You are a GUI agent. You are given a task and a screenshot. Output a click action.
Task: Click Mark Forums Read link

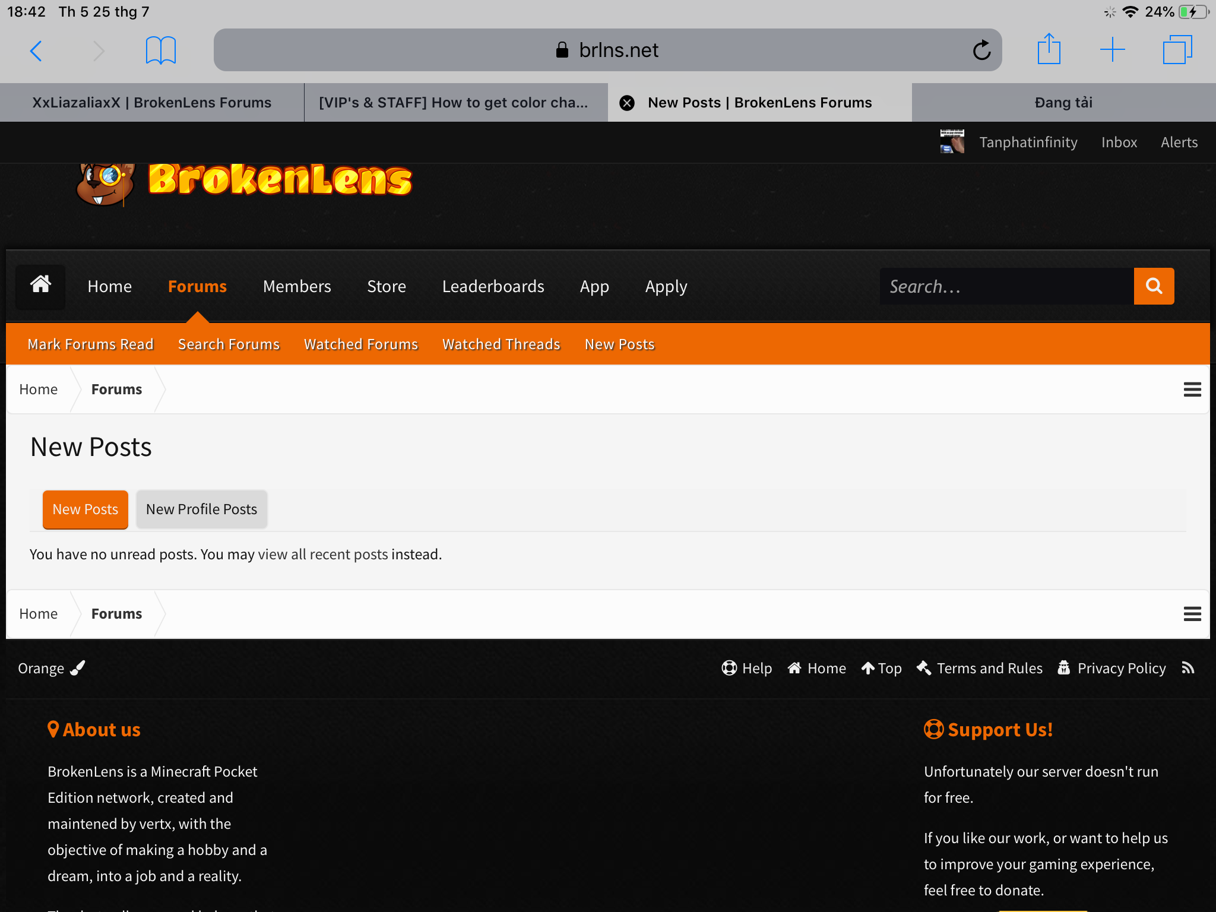(x=91, y=344)
